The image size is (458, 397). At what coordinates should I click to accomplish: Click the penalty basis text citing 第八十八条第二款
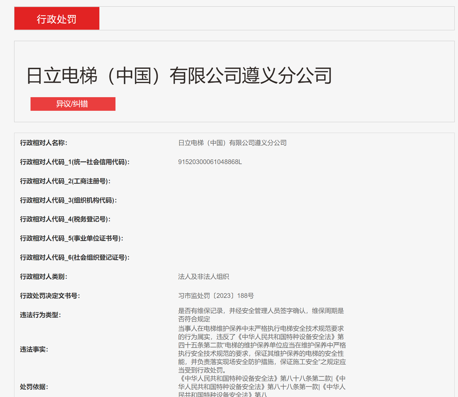point(262,386)
